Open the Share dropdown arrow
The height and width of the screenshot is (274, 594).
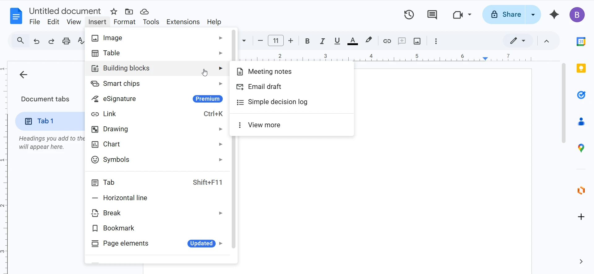533,15
